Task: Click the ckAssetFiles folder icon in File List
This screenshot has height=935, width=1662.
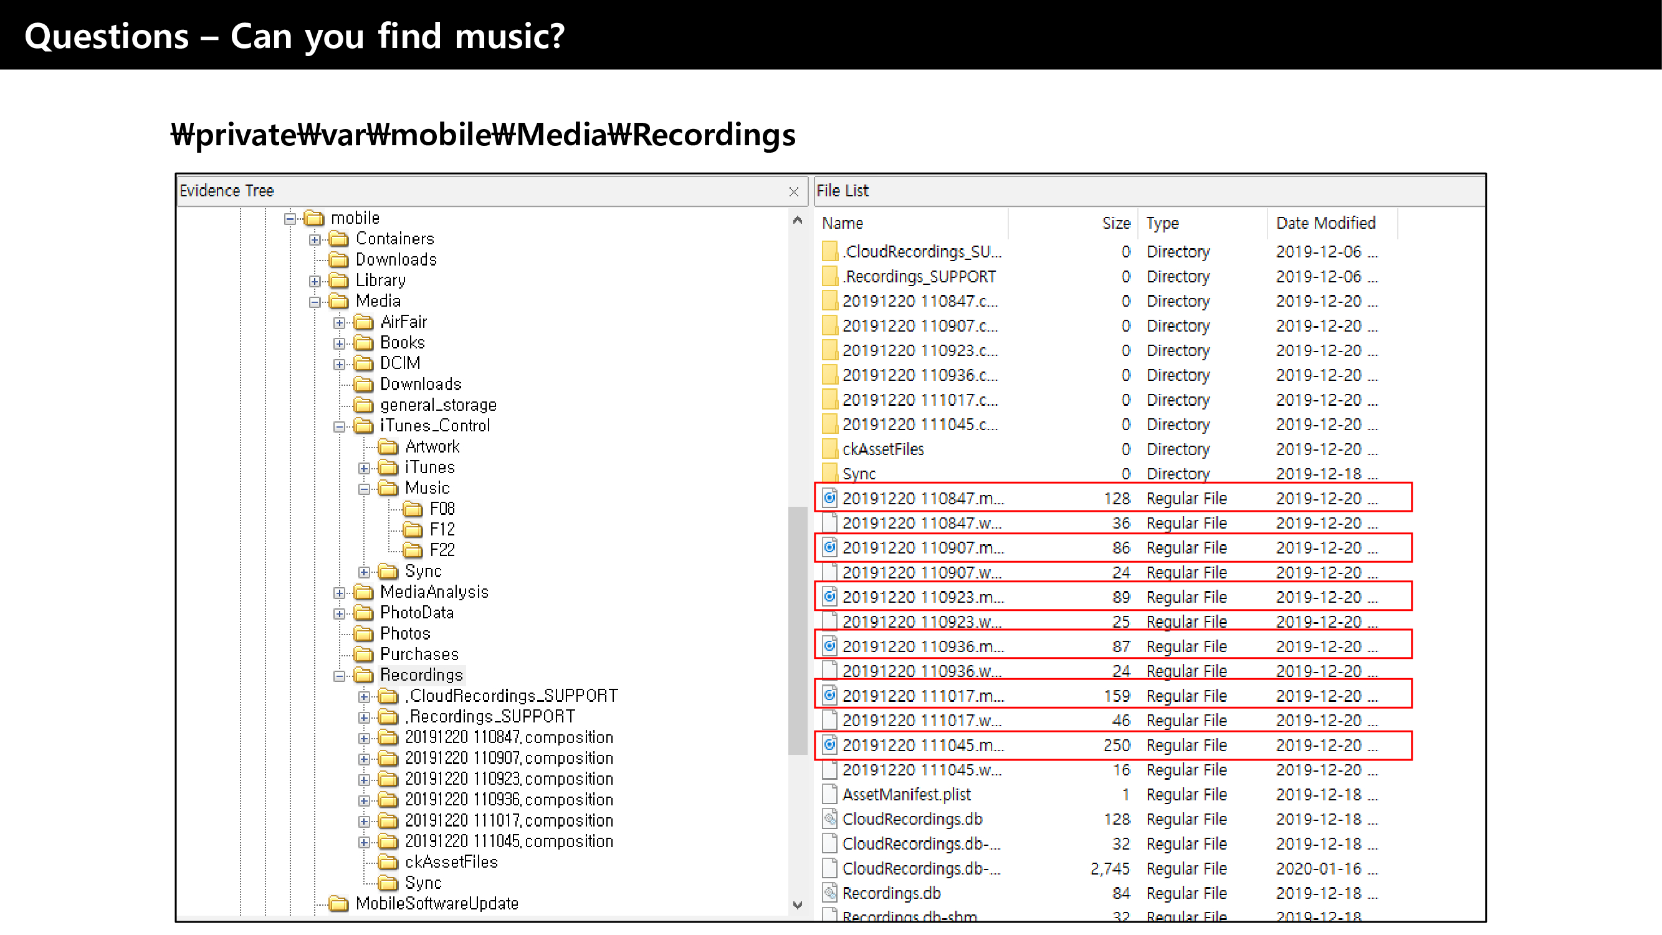Action: (829, 449)
